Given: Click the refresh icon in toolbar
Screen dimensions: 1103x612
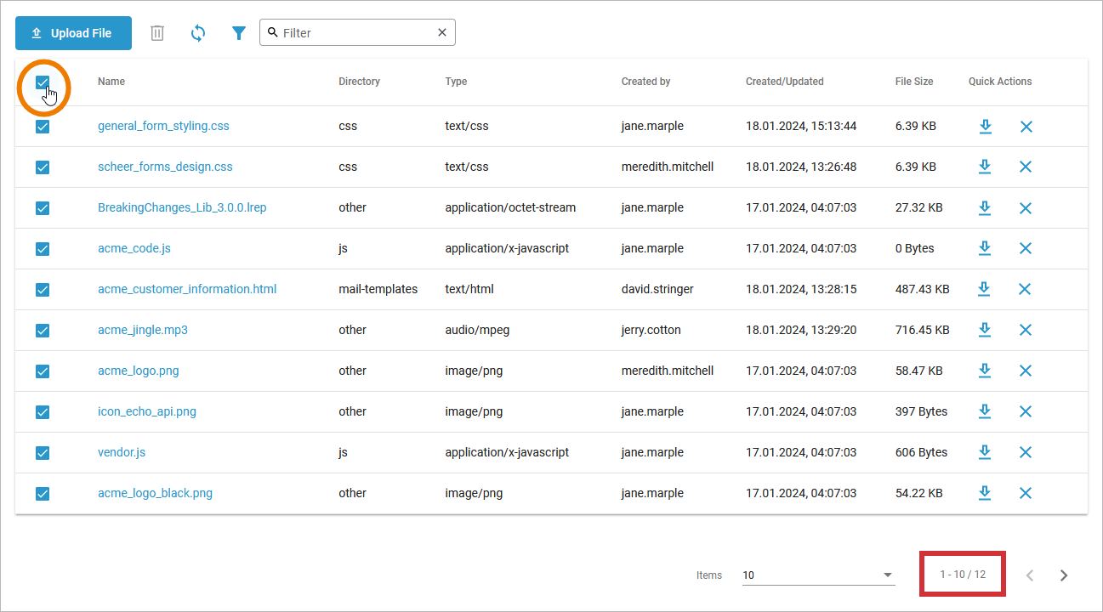Looking at the screenshot, I should pyautogui.click(x=198, y=33).
